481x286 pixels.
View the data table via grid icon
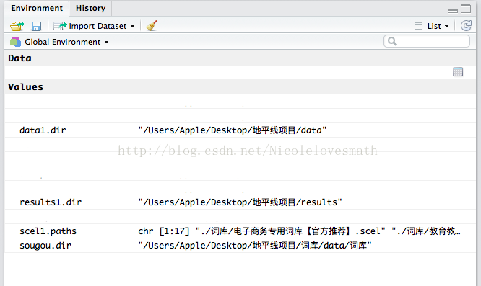[x=458, y=72]
